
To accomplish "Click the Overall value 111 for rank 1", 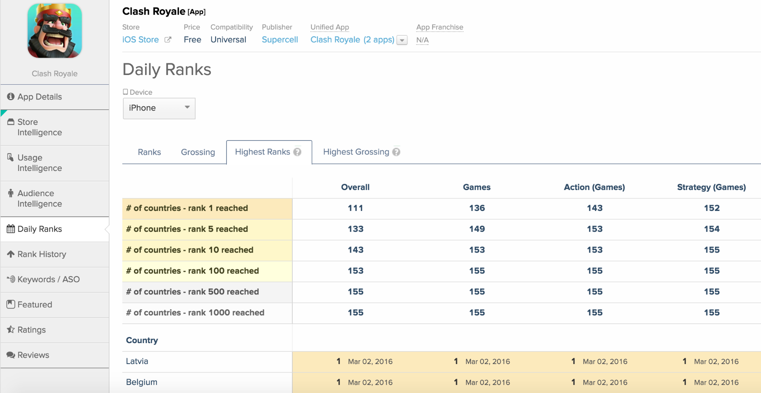I will coord(355,208).
